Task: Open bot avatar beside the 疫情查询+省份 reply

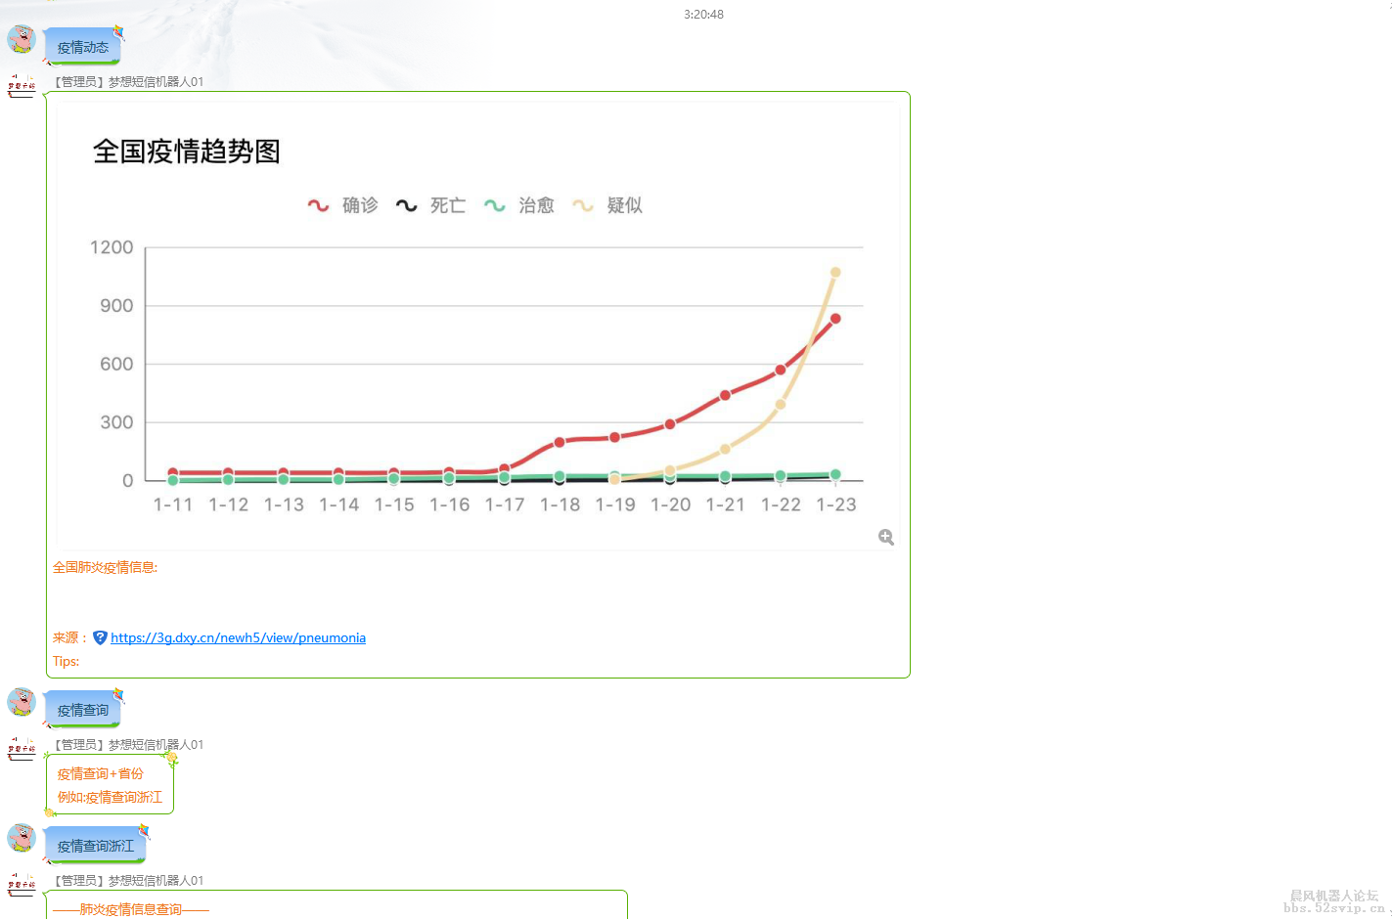Action: pyautogui.click(x=22, y=749)
